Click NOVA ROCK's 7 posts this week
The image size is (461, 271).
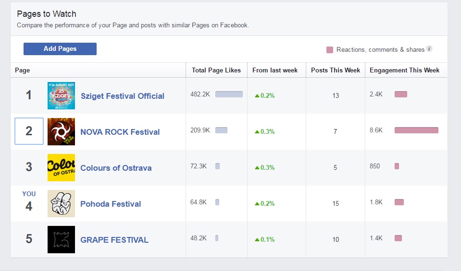tap(335, 132)
